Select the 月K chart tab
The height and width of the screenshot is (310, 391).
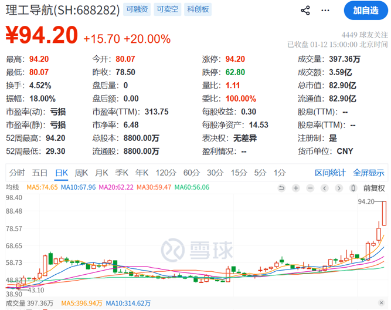(x=102, y=173)
